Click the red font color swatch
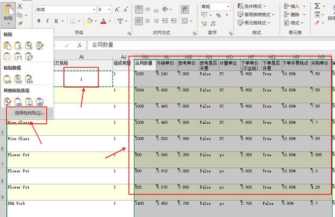 pyautogui.click(x=103, y=22)
